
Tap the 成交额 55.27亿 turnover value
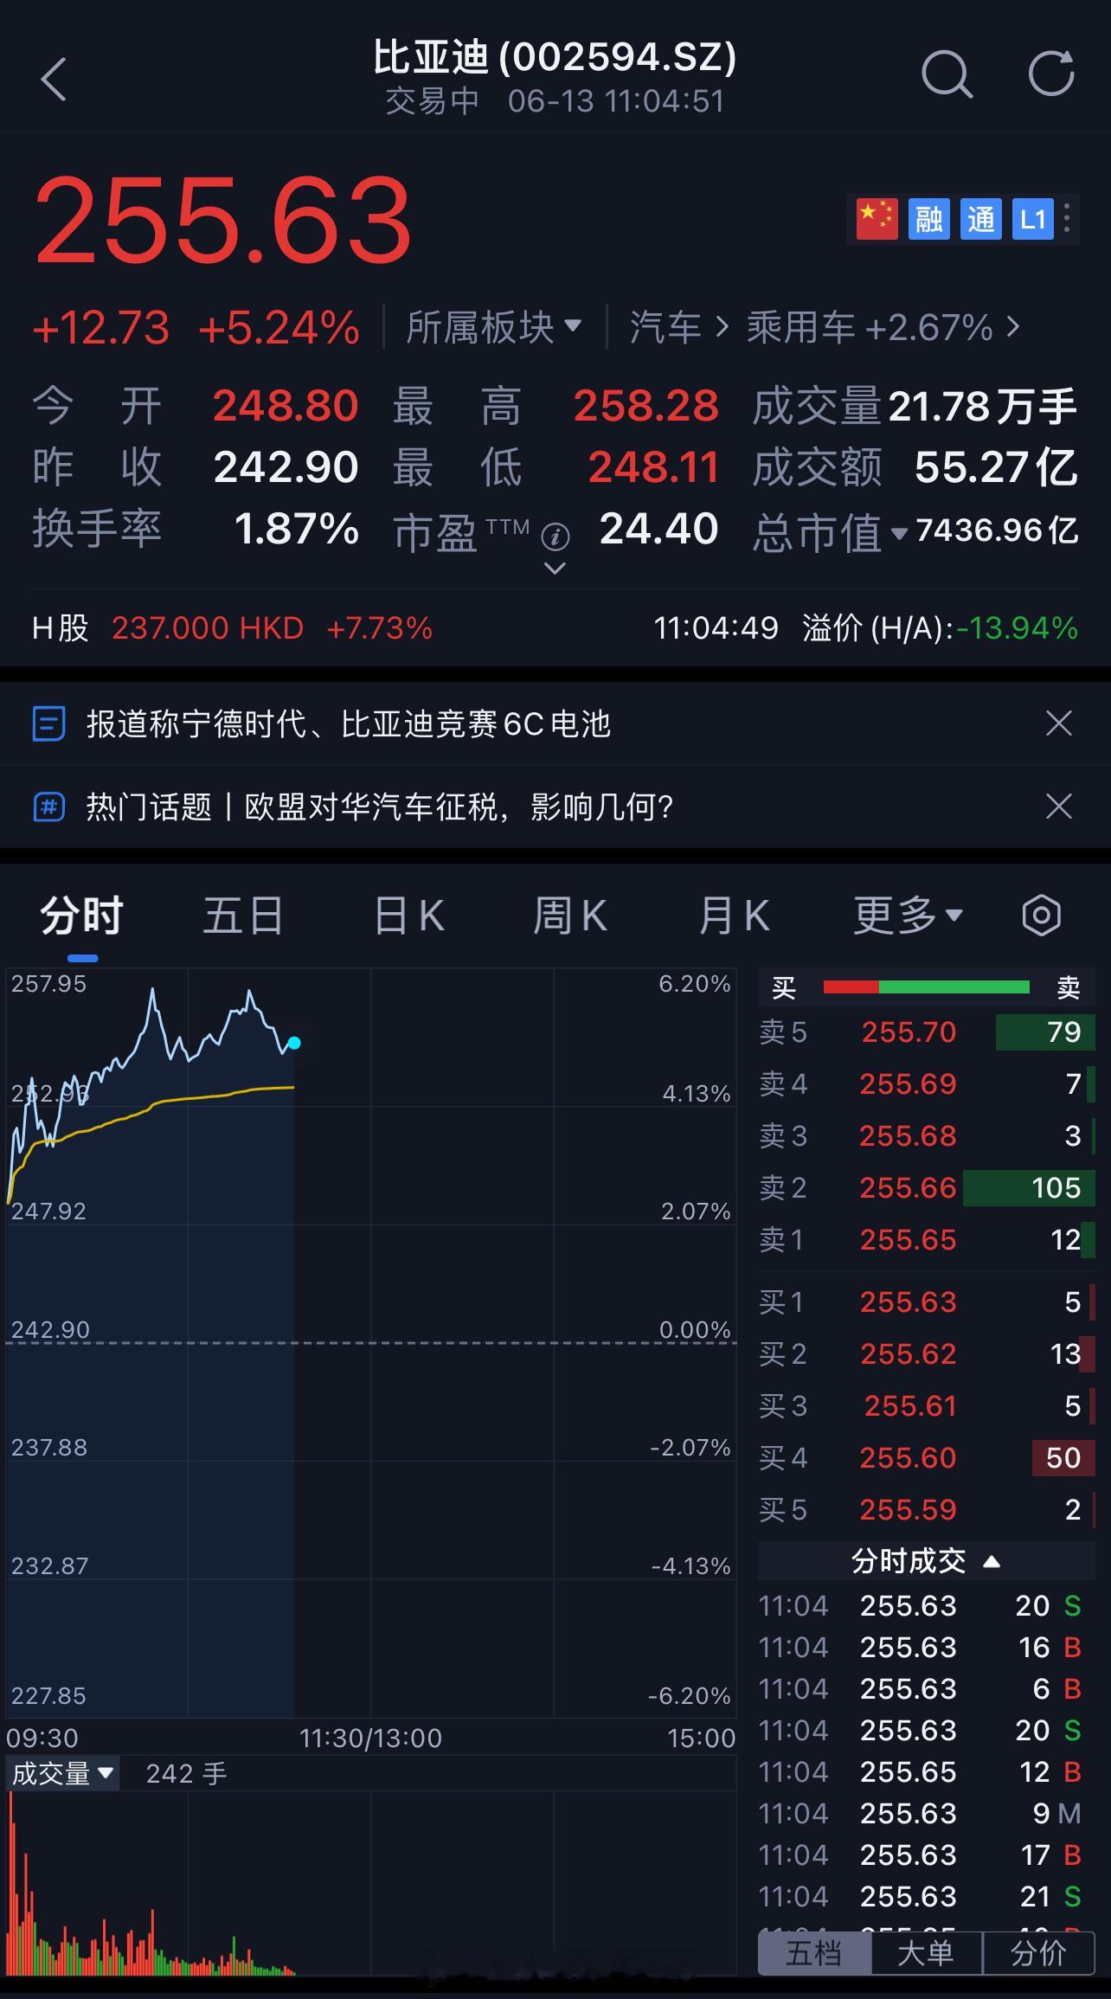(996, 467)
